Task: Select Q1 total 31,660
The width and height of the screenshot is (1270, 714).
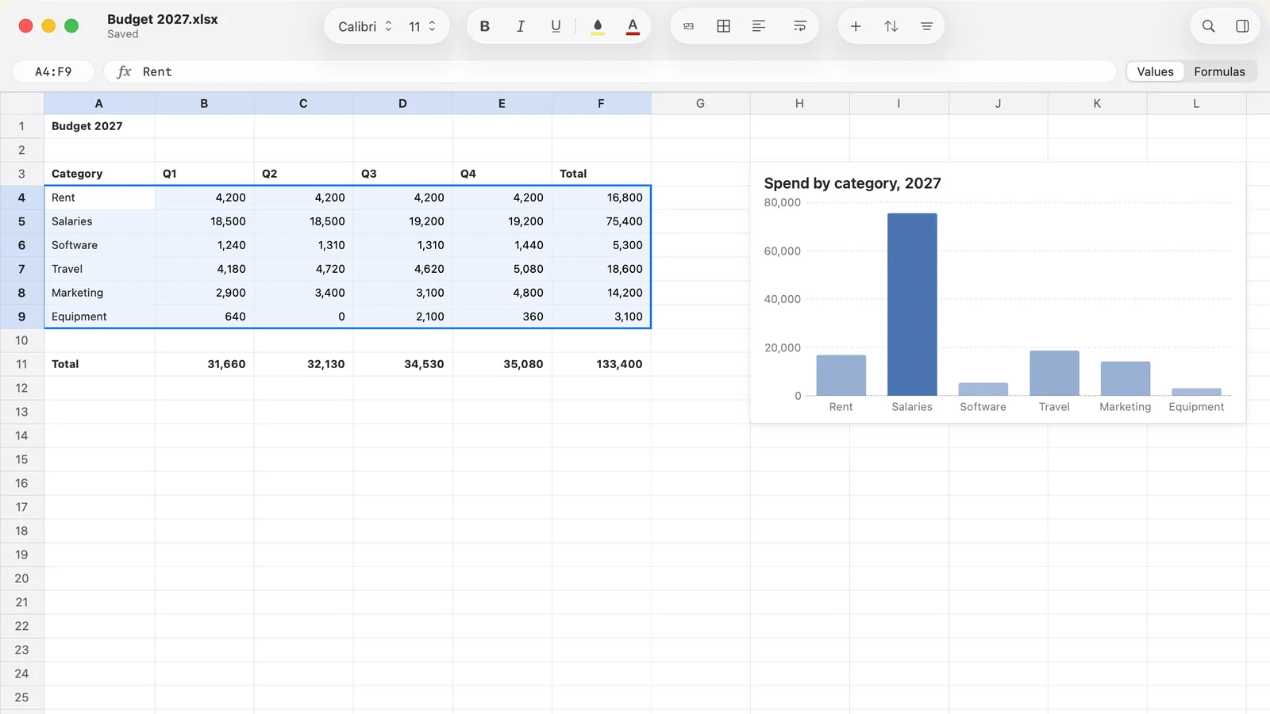Action: tap(204, 364)
